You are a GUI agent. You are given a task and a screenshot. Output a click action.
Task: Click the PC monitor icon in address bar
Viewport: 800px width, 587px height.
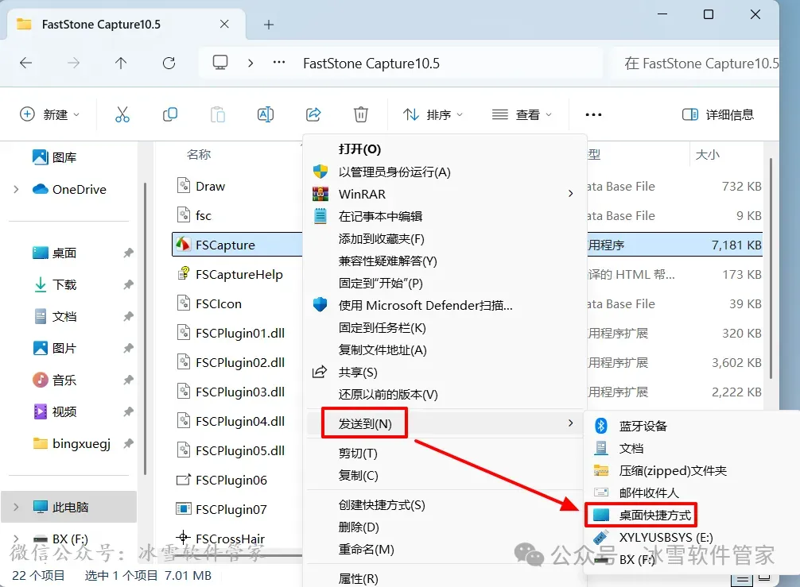[x=220, y=63]
